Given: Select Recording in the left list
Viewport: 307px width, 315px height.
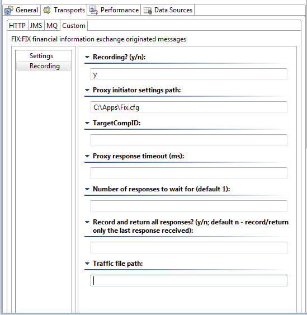Looking at the screenshot, I should coord(44,66).
